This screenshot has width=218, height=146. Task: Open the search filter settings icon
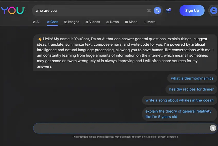[x=168, y=11]
